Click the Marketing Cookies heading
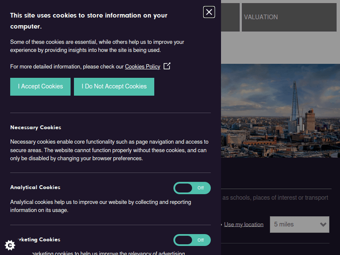This screenshot has height=255, width=340. coord(39,240)
